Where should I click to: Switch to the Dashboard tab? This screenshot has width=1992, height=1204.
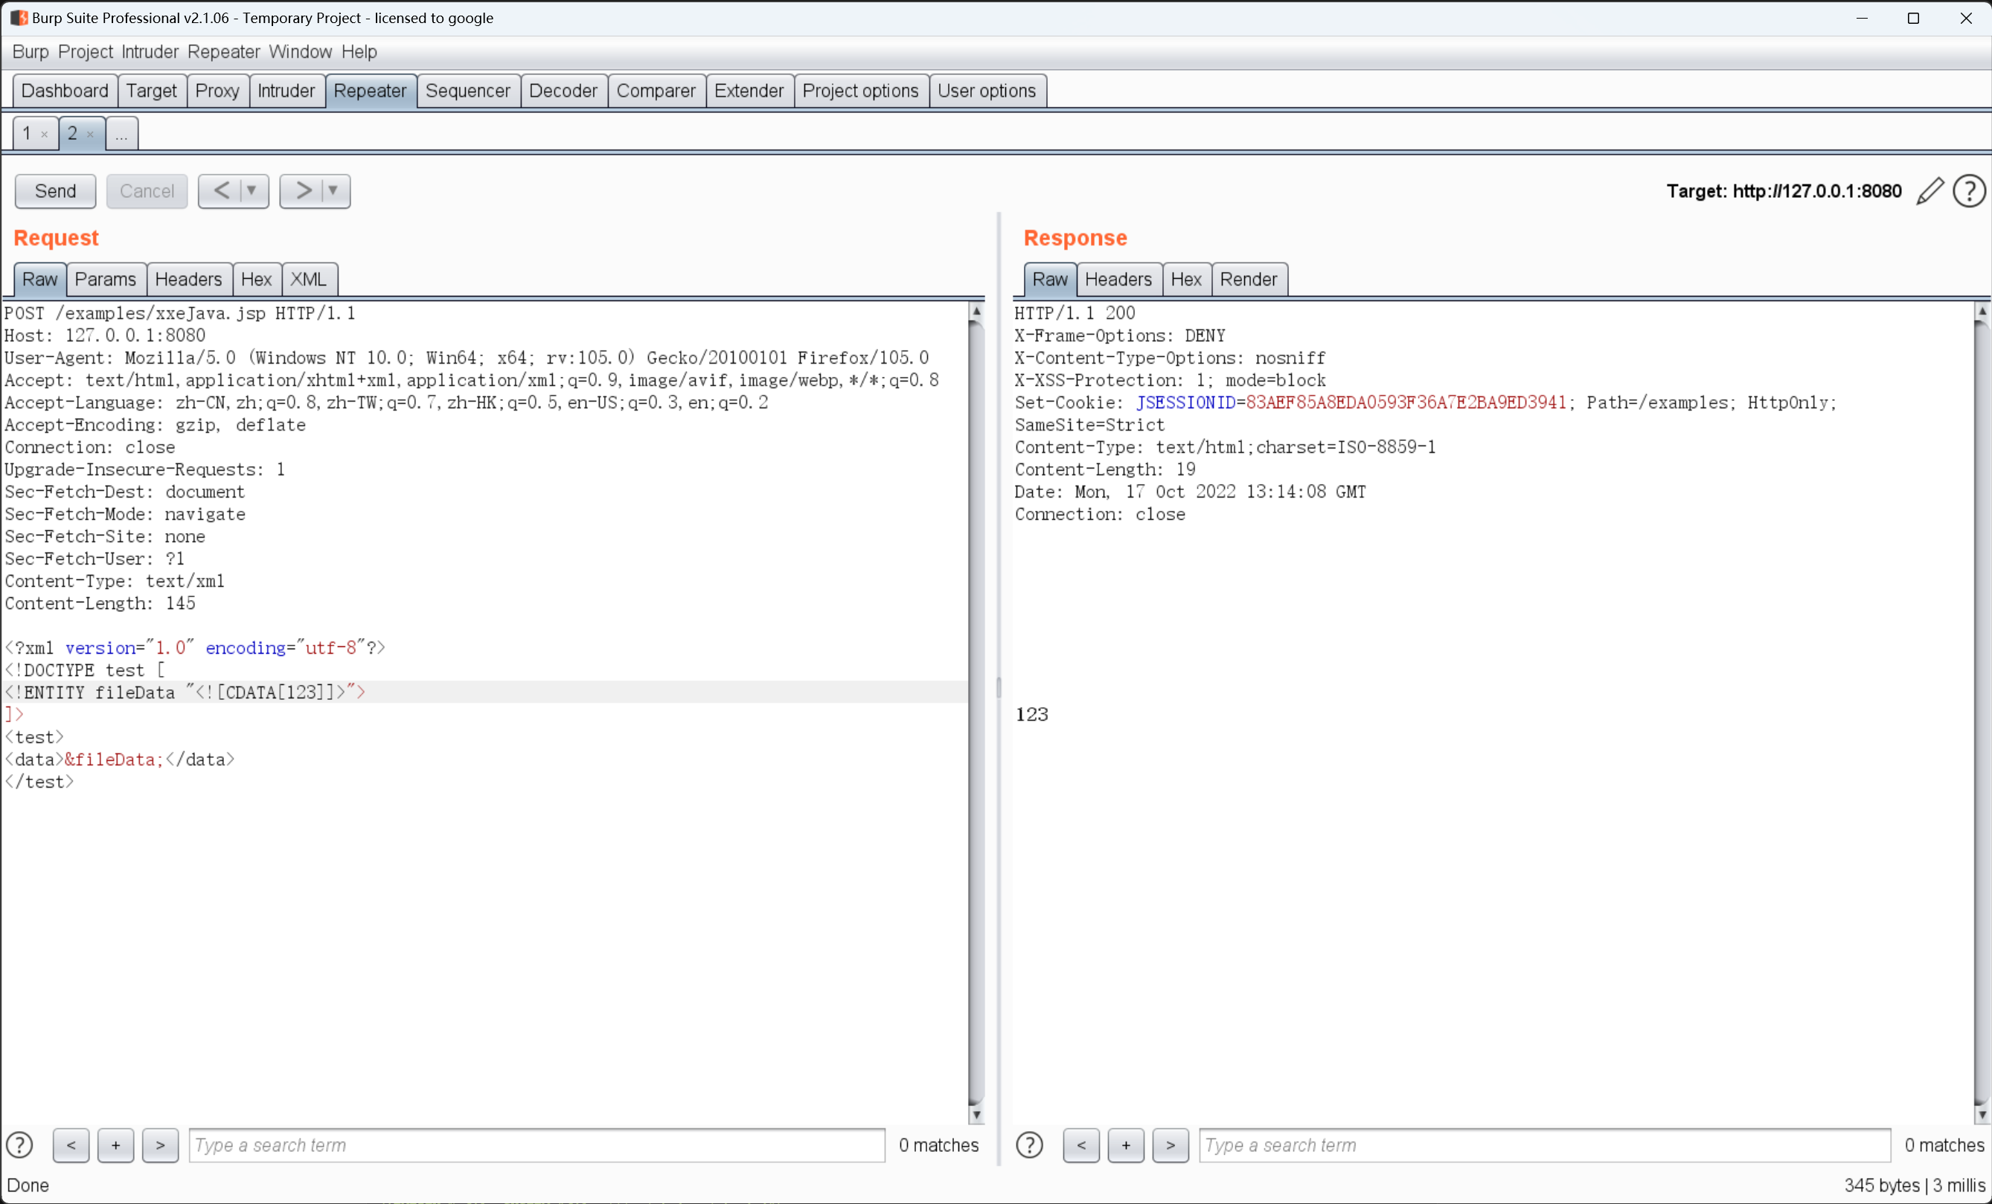[65, 91]
